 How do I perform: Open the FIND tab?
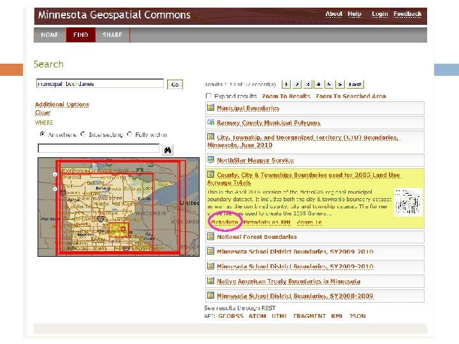point(81,35)
